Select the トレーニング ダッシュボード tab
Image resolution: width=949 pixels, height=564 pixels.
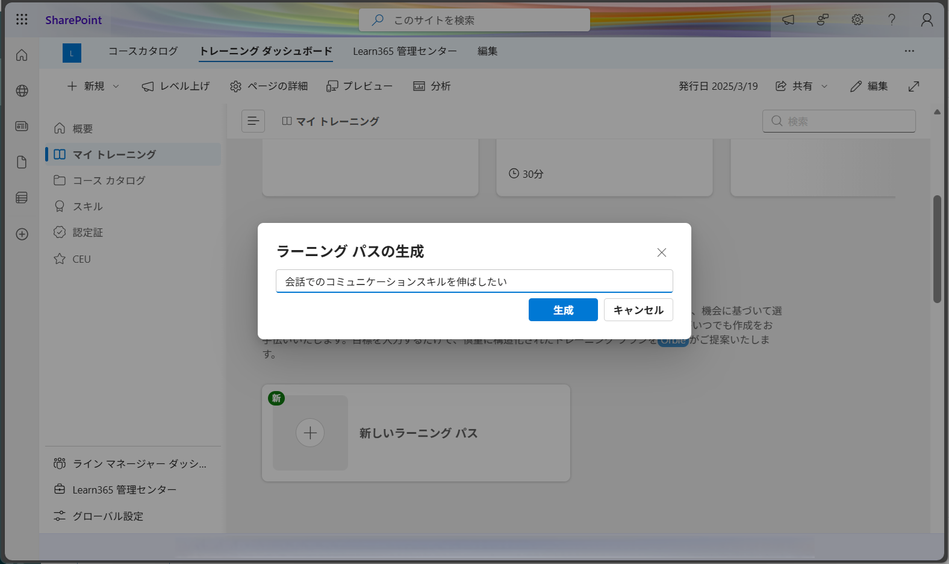[266, 51]
